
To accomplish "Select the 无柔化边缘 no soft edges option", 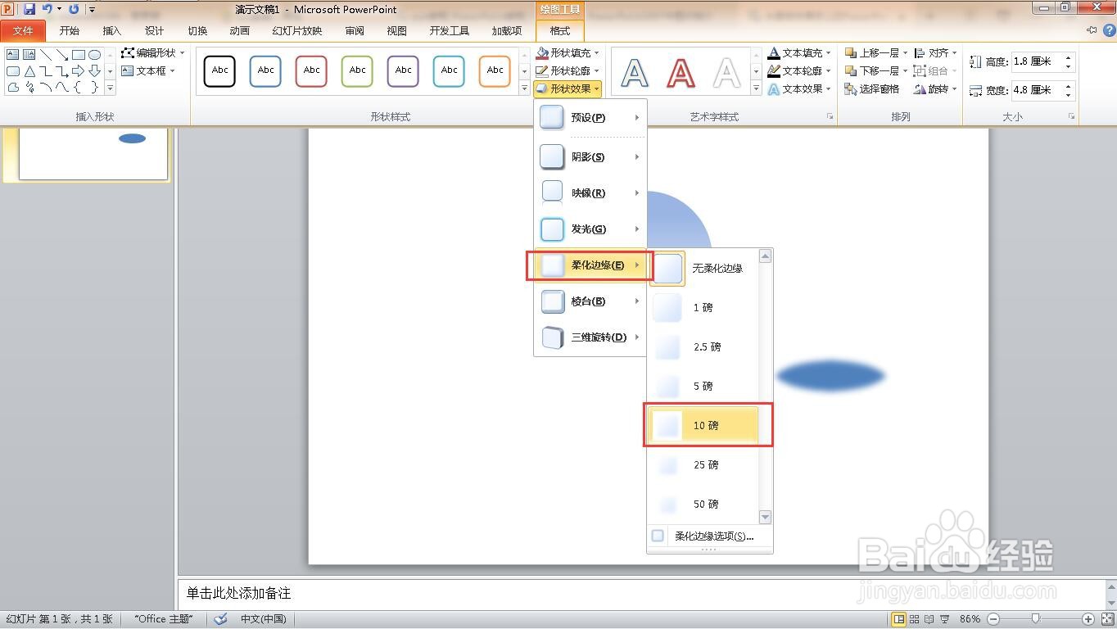I will 704,269.
